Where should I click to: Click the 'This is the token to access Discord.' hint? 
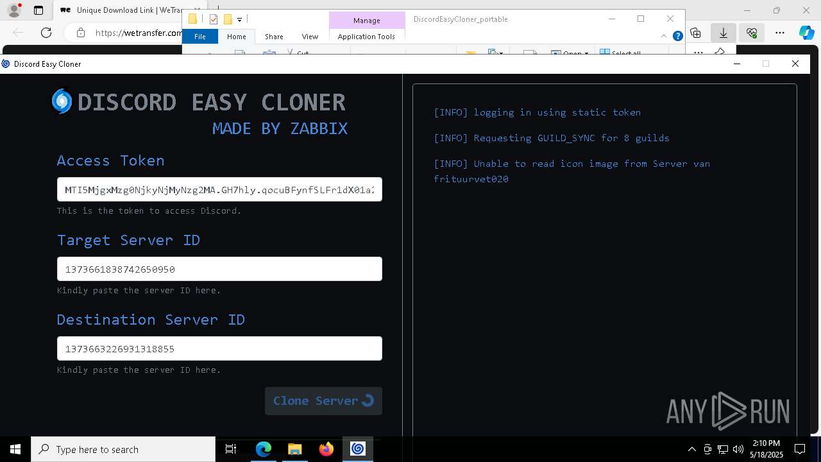[149, 210]
